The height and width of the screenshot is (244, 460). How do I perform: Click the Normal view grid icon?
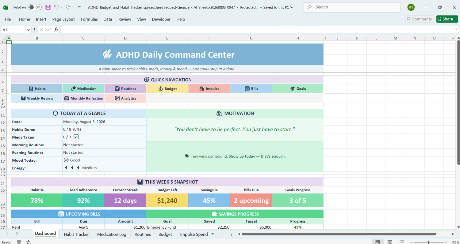coord(378,242)
